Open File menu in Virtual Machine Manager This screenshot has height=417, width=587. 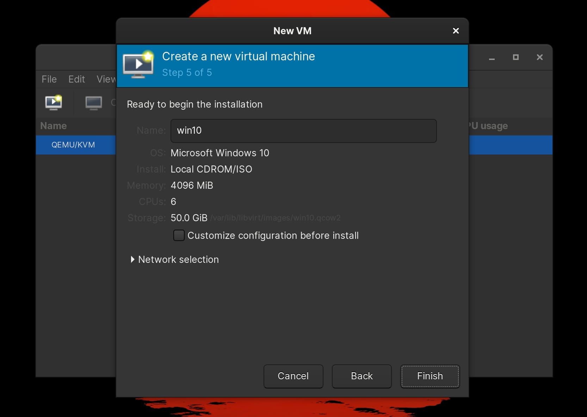49,79
